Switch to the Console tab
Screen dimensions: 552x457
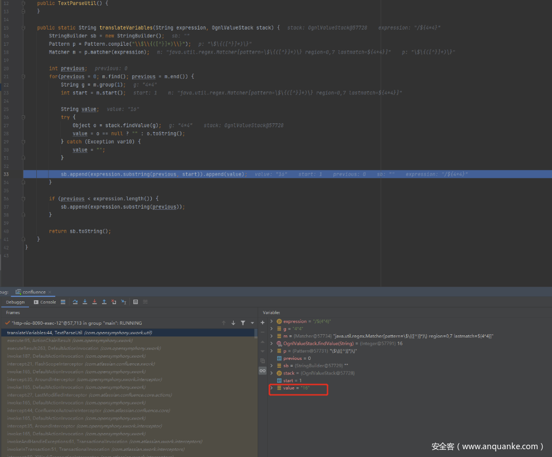tap(45, 302)
